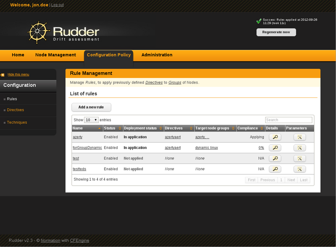Open Techniques in the sidebar menu
The image size is (336, 247).
click(x=17, y=122)
